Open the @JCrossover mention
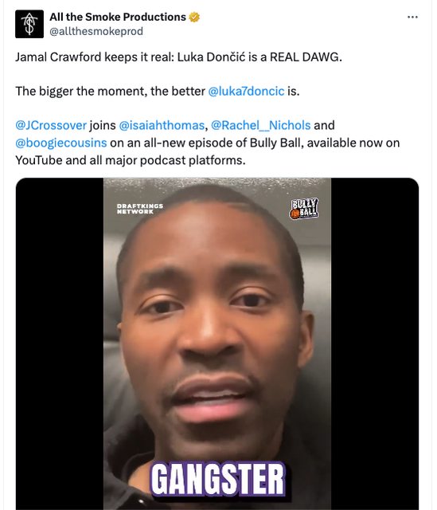 (51, 125)
